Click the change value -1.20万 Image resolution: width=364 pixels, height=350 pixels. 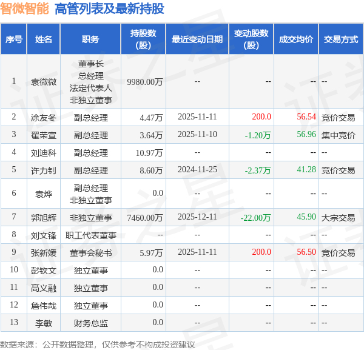[x=258, y=135]
